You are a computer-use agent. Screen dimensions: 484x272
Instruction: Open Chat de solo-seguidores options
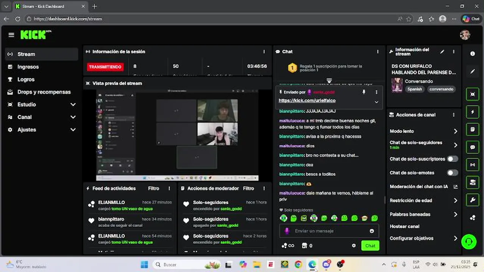coord(424,145)
